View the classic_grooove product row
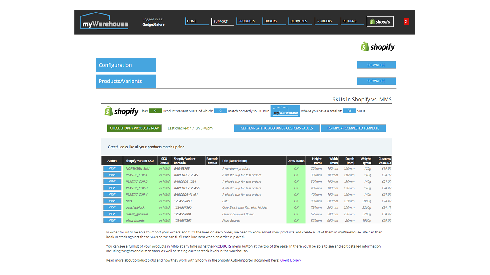 point(112,214)
